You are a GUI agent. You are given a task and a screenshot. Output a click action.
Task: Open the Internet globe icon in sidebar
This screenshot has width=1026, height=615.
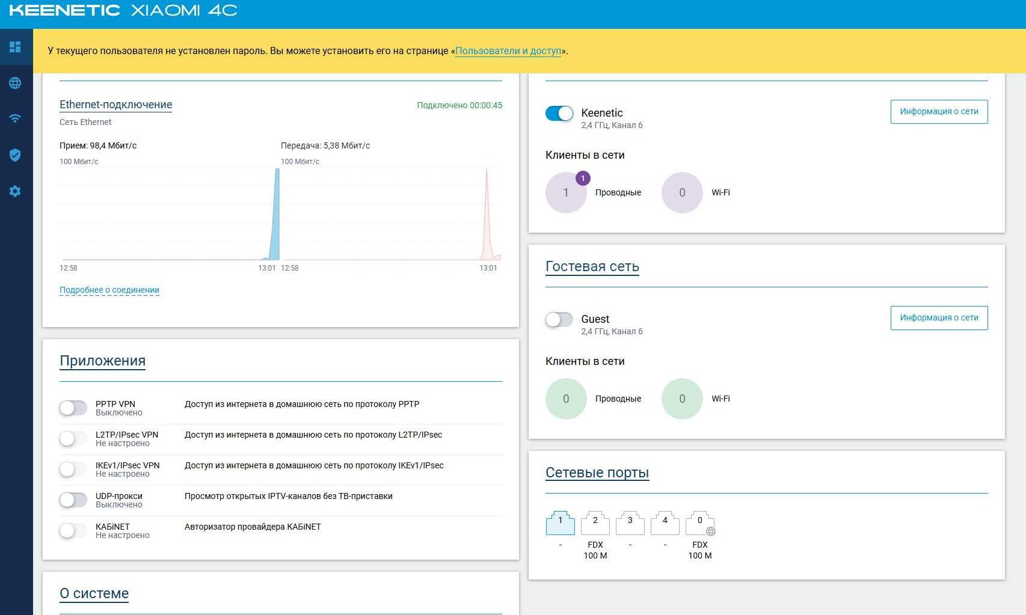tap(15, 83)
